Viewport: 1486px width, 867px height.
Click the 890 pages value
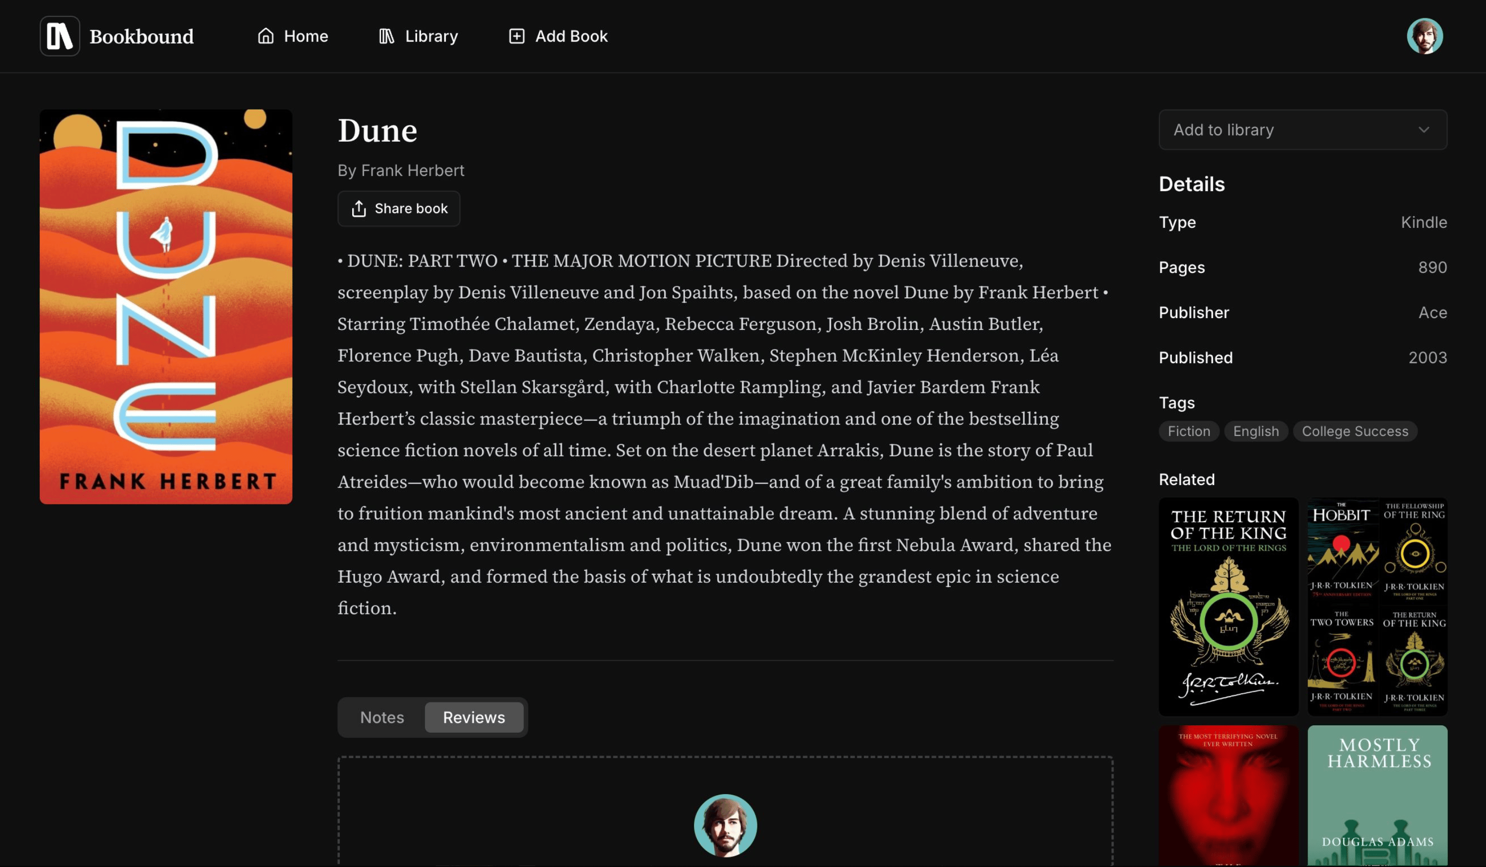point(1433,267)
